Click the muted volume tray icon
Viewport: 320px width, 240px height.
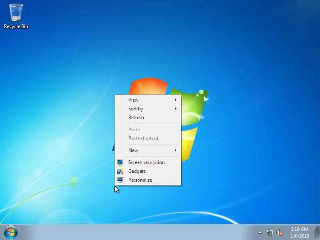(x=280, y=233)
